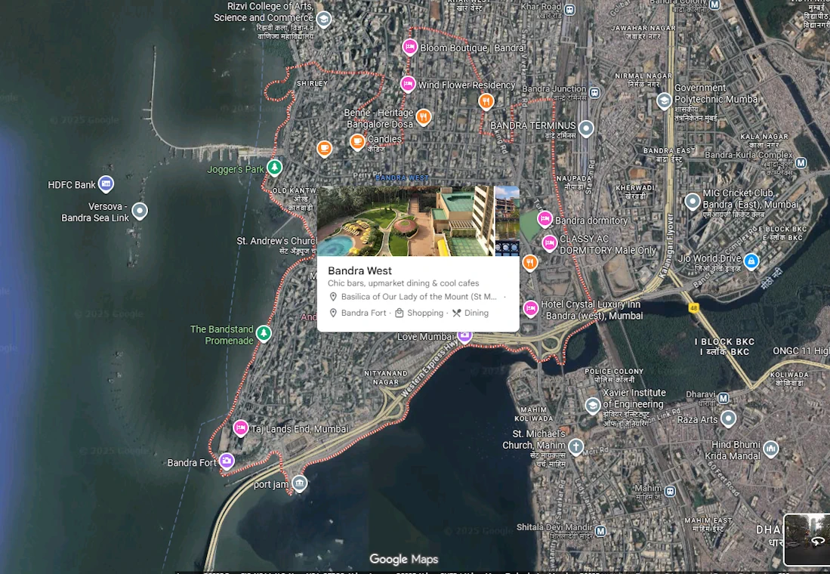Screen dimensions: 830x574
Task: Click the Taj Lands End hotel pin
Action: pos(240,427)
